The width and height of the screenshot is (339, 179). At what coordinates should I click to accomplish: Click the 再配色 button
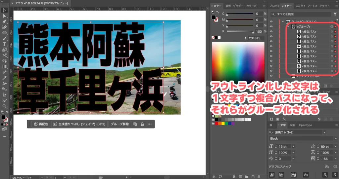click(41, 124)
